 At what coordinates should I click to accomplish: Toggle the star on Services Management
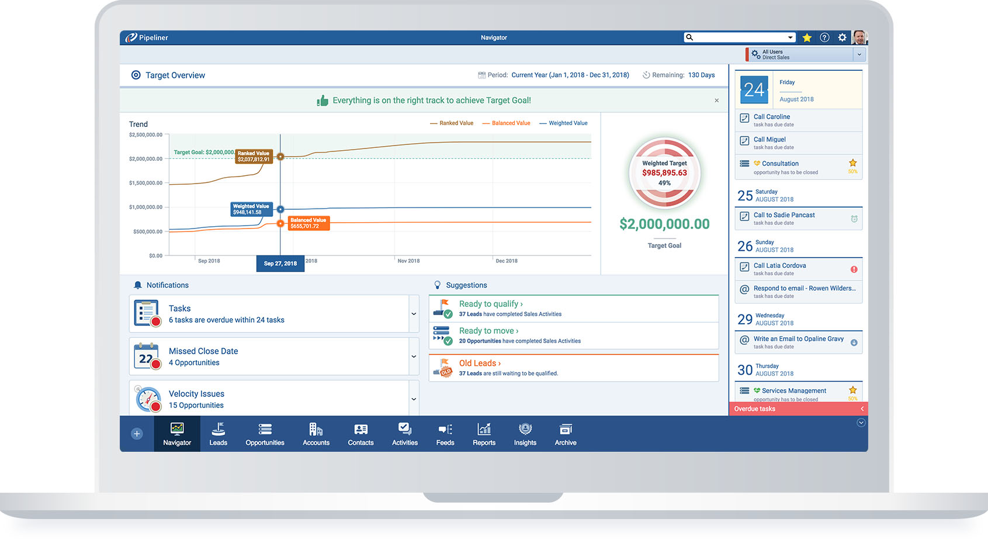coord(853,390)
